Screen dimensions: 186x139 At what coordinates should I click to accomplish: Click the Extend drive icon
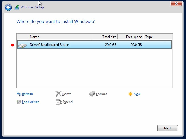tap(58, 102)
